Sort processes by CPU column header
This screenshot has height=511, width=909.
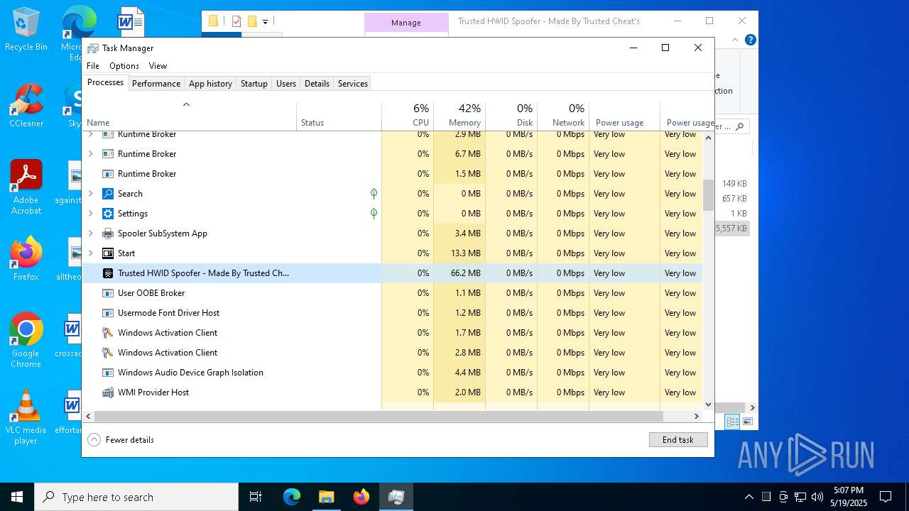(408, 116)
